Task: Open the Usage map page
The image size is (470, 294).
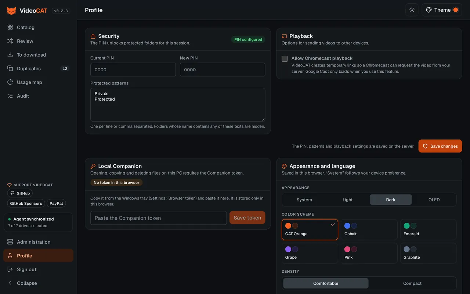Action: pos(38,82)
